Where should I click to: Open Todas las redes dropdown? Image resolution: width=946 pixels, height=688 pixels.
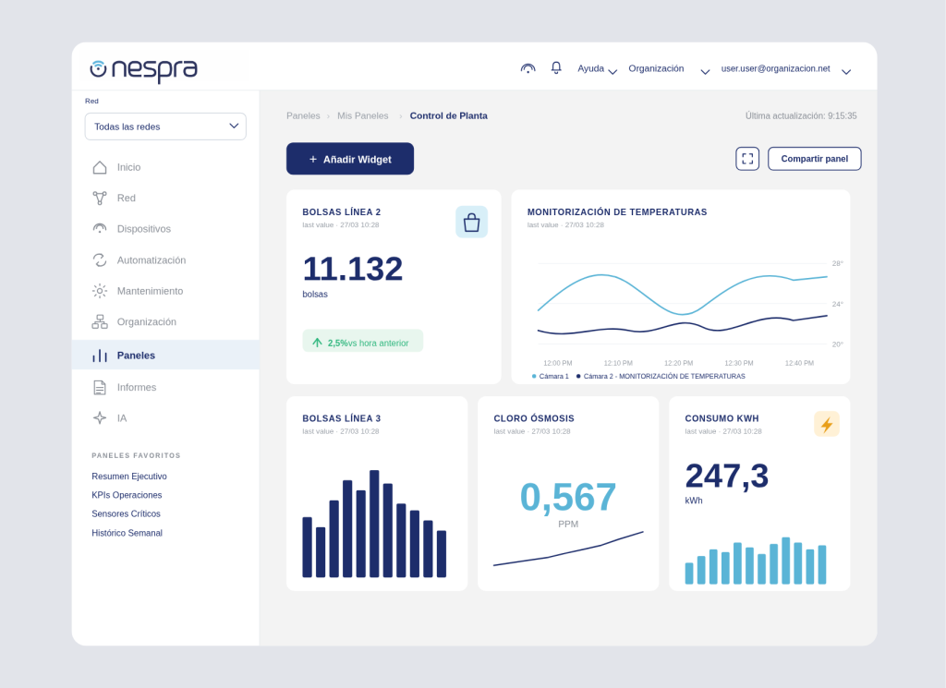click(x=165, y=127)
